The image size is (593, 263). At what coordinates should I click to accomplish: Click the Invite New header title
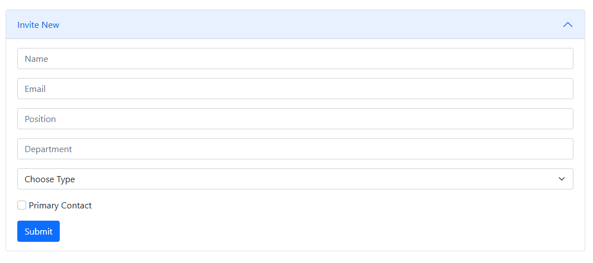(38, 25)
